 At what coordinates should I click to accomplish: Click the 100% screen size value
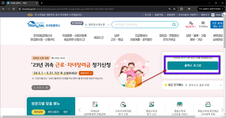[x=218, y=15]
